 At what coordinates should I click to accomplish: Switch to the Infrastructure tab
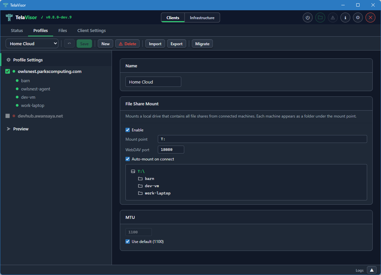(x=202, y=17)
